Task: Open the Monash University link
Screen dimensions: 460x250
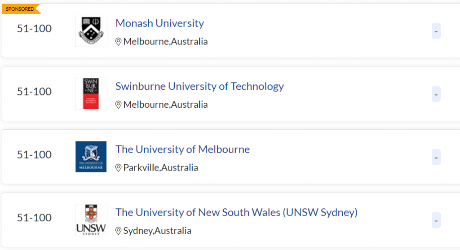Action: [x=159, y=23]
